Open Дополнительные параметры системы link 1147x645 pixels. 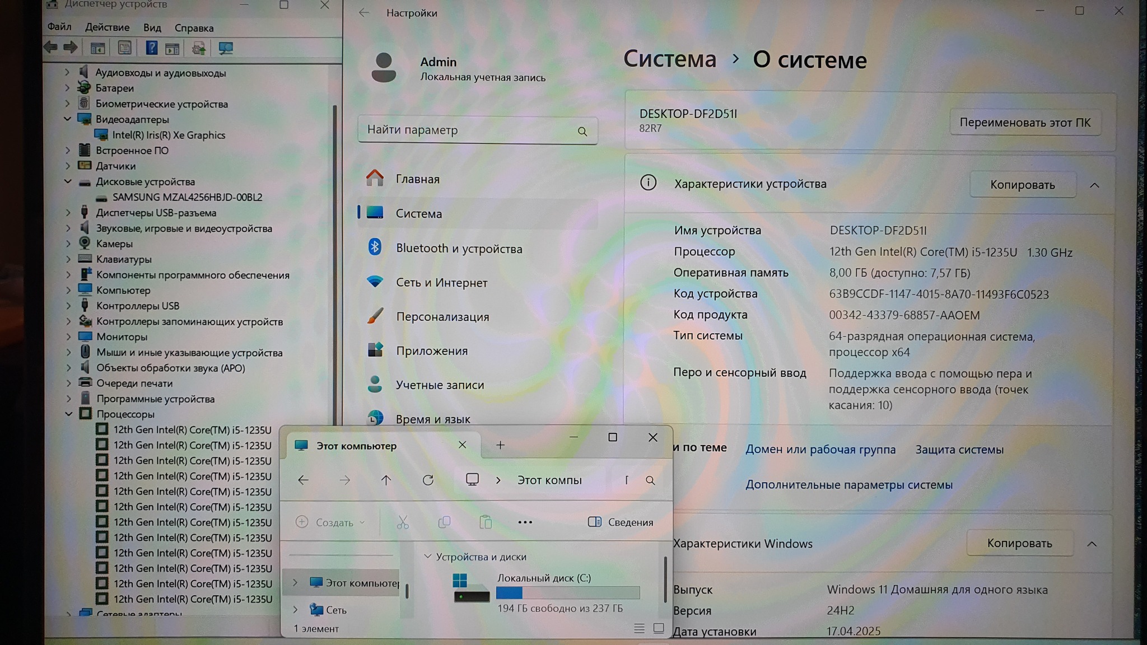pos(848,485)
